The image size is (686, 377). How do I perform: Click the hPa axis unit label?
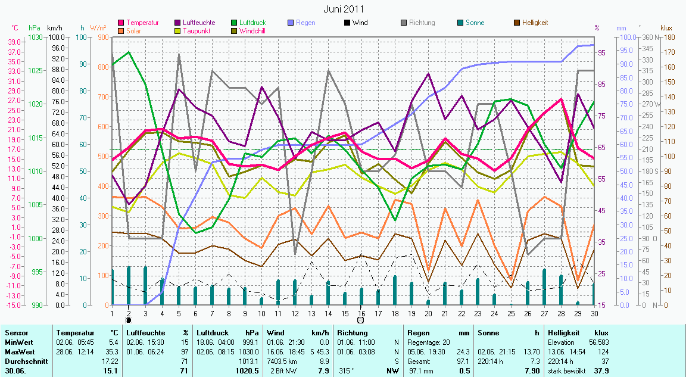coord(35,28)
